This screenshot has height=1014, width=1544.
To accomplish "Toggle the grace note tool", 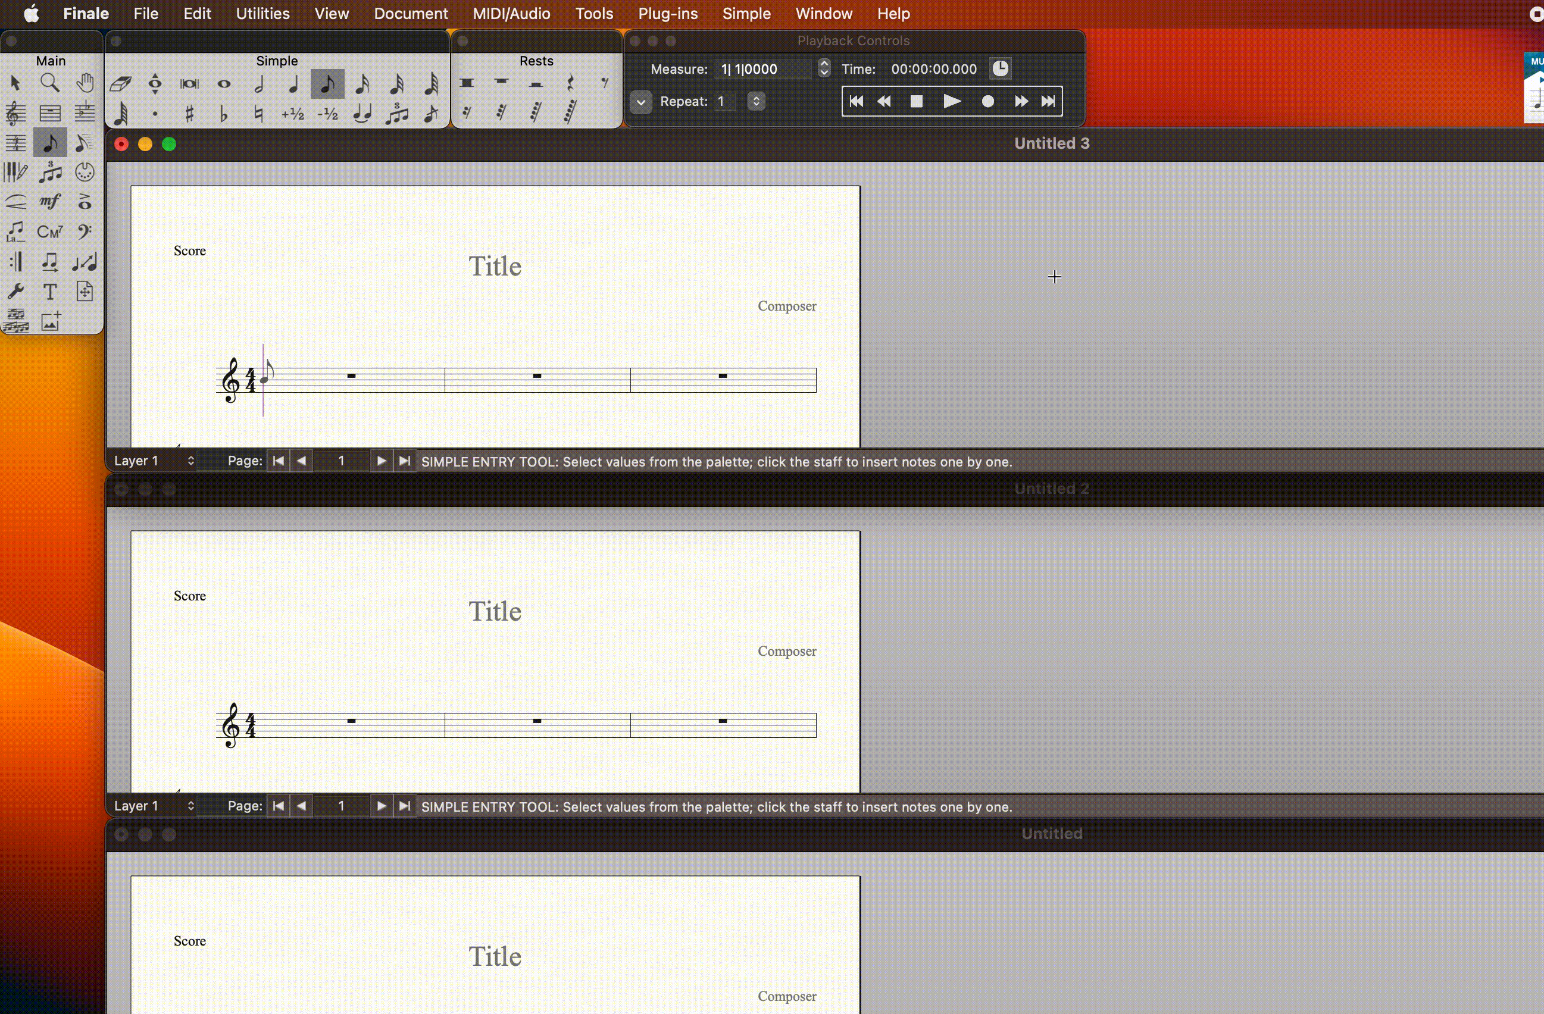I will point(432,115).
